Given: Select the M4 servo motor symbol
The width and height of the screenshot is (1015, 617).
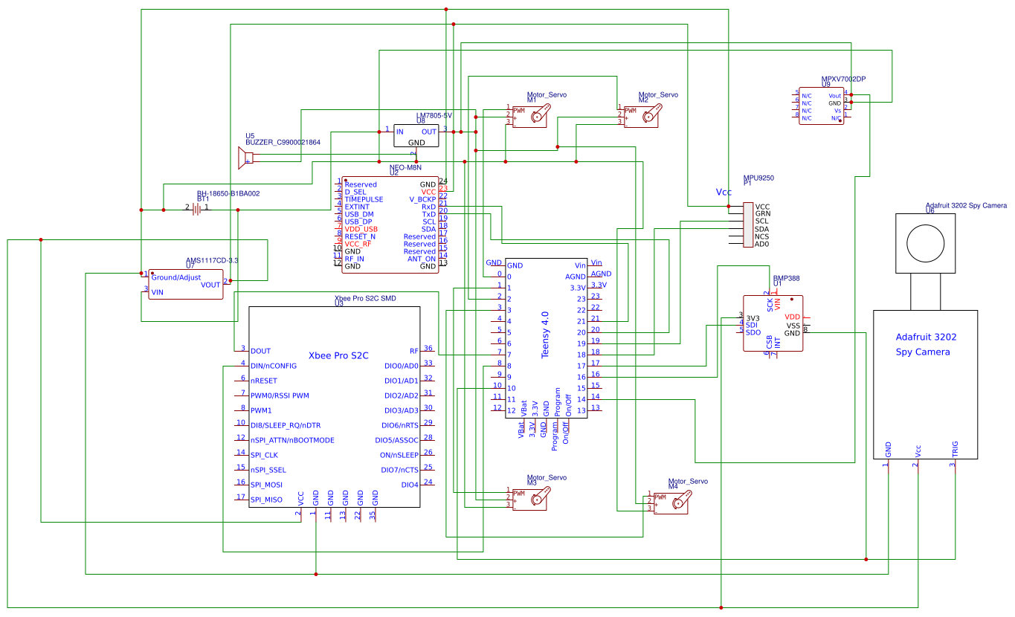Looking at the screenshot, I should pos(671,503).
